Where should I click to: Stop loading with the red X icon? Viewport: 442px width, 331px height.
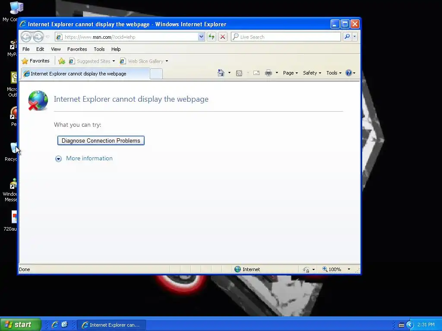pos(223,37)
